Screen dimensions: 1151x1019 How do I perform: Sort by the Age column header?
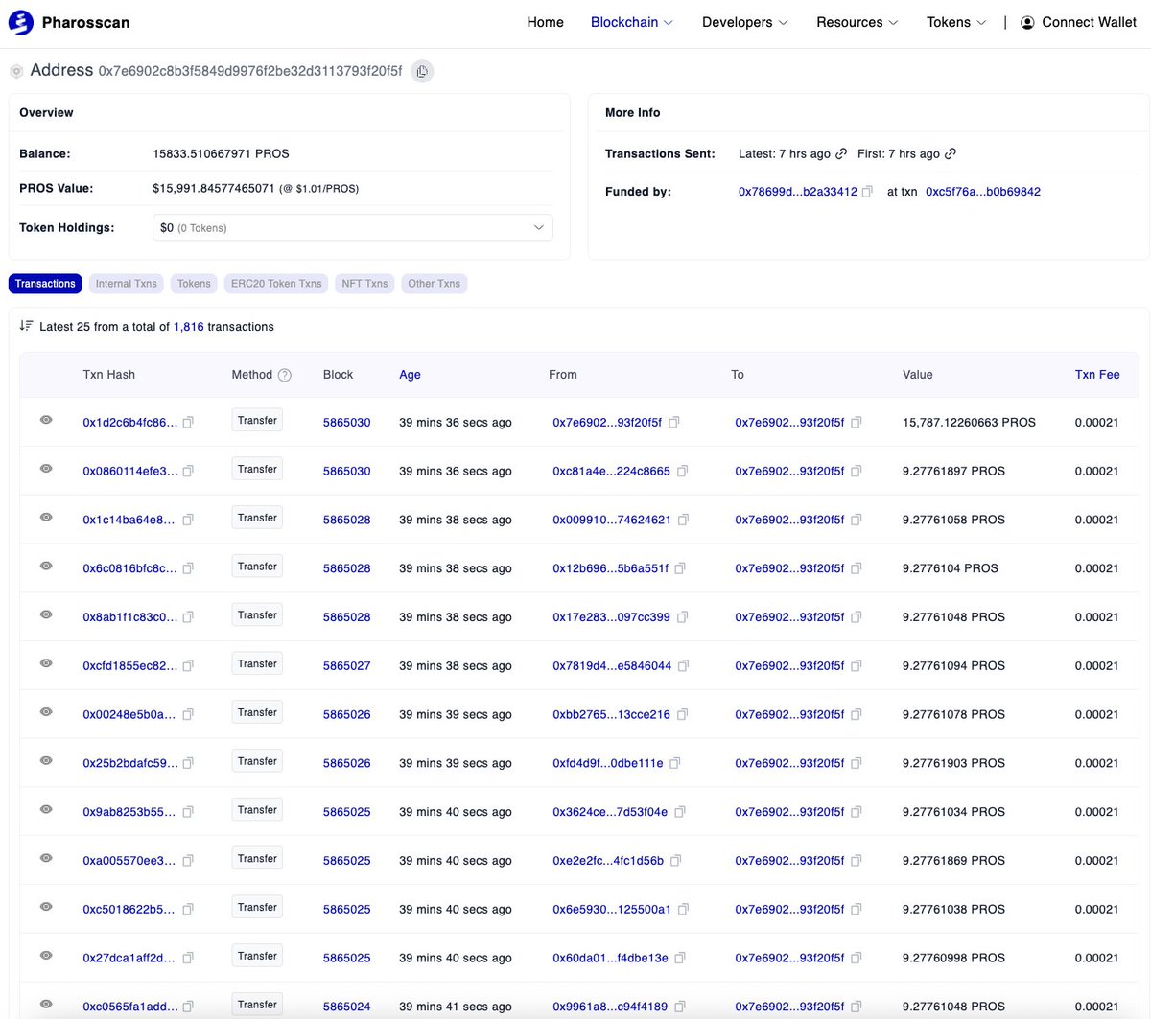(x=410, y=375)
